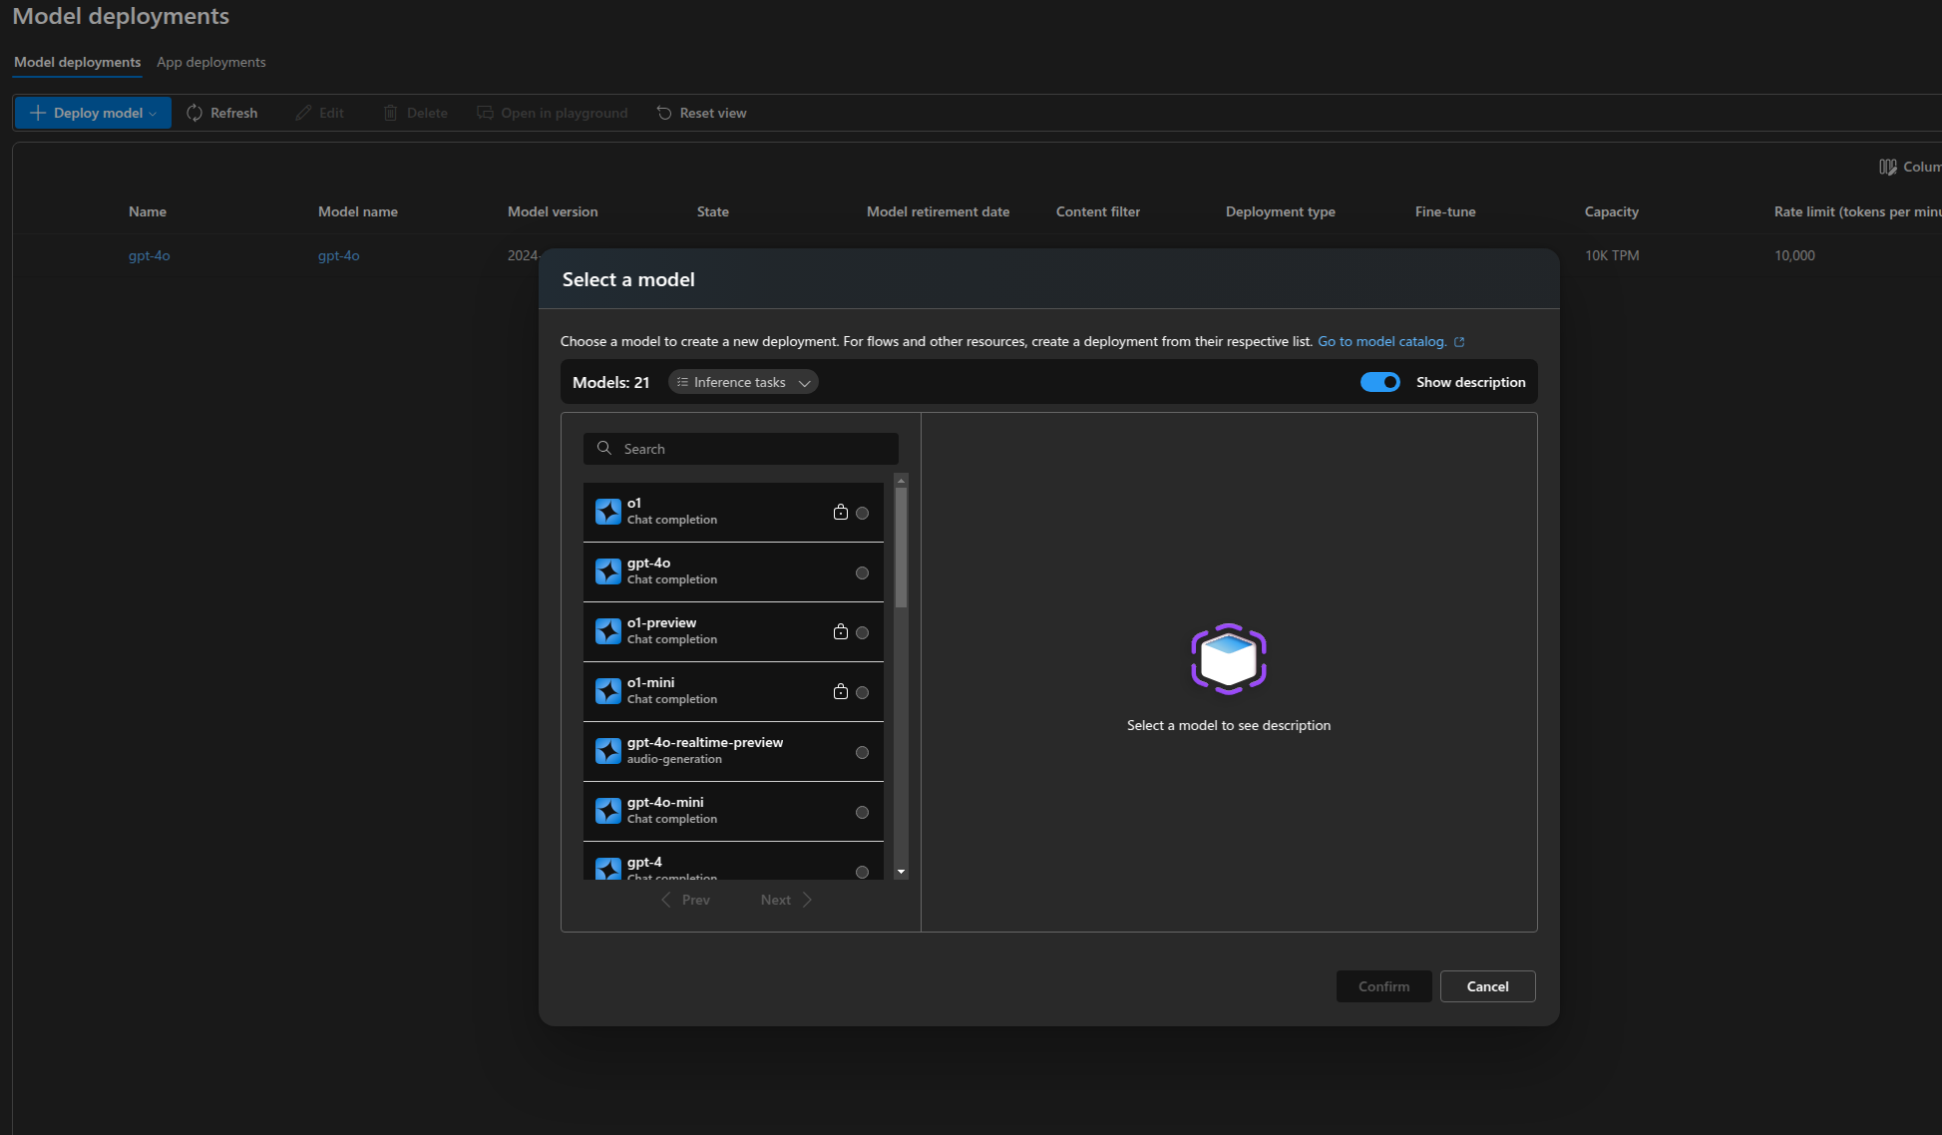Screen dimensions: 1942x1135
Task: Click the Content filter column header
Action: (1098, 211)
